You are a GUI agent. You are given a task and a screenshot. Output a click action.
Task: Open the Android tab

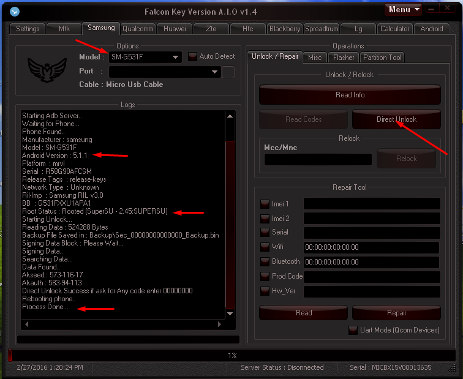[x=431, y=29]
